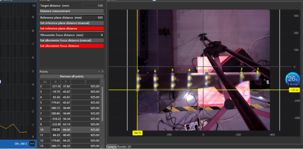Click the Reference plane distance value field

click(x=93, y=17)
